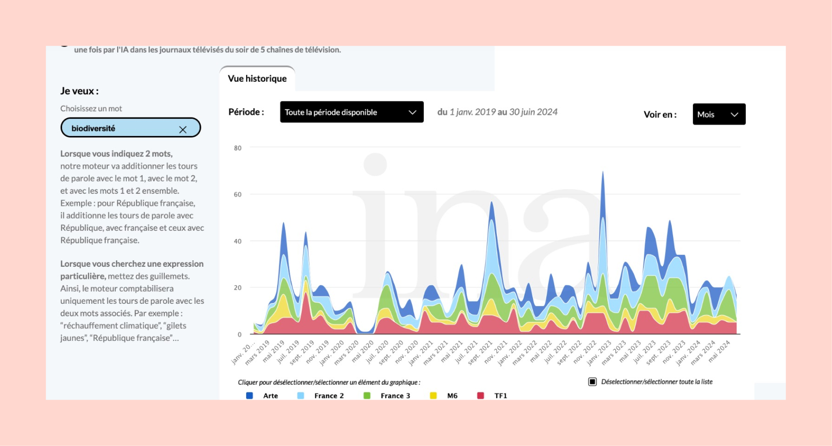Click the Désélectionner/sélectionner toute la liste text
The height and width of the screenshot is (446, 832).
pyautogui.click(x=656, y=382)
